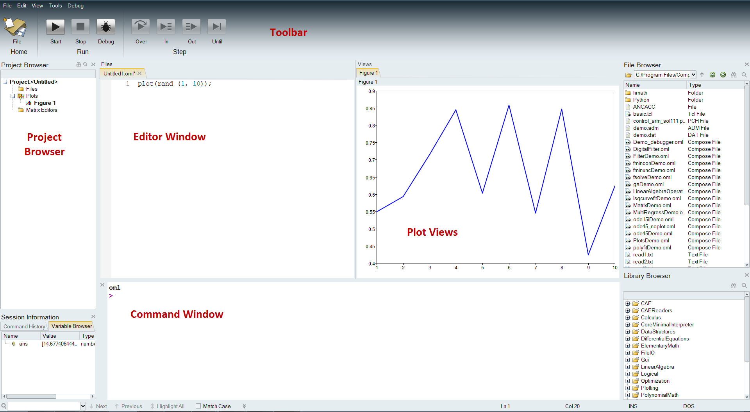Viewport: 750px width, 412px height.
Task: Switch to the Command History tab
Action: click(x=24, y=326)
